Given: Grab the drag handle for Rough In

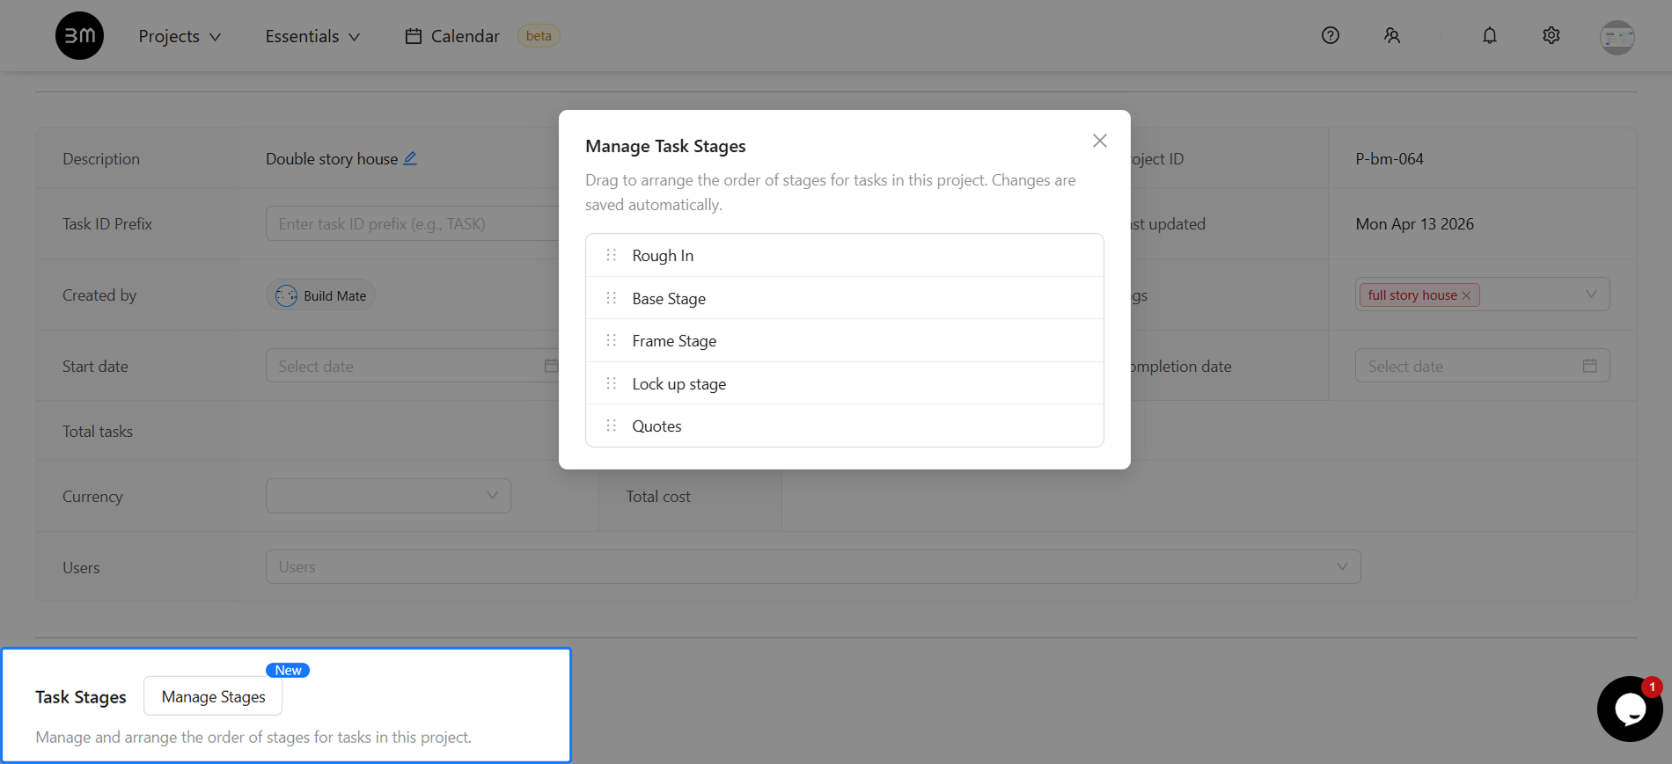Looking at the screenshot, I should tap(612, 255).
